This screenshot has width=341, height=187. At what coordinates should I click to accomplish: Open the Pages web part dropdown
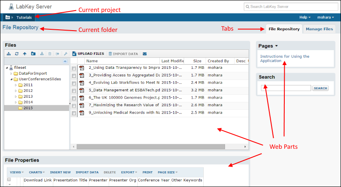(276, 46)
